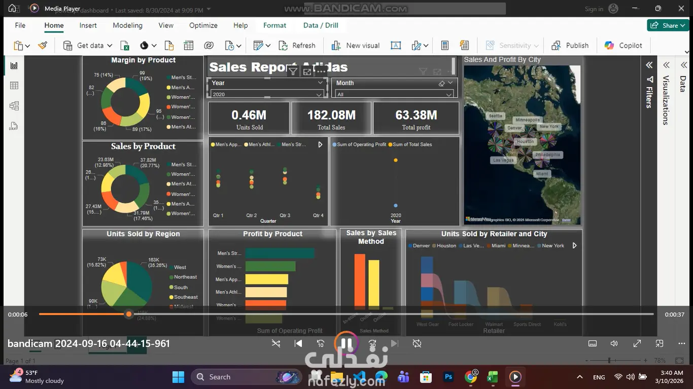
Task: Select the Format painter brush icon
Action: point(43,46)
